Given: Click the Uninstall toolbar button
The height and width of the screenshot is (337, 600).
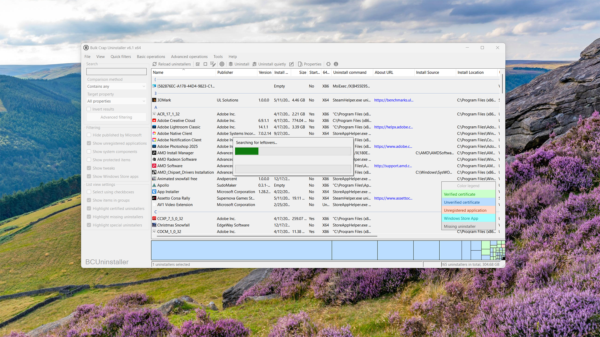Looking at the screenshot, I should click(x=239, y=64).
